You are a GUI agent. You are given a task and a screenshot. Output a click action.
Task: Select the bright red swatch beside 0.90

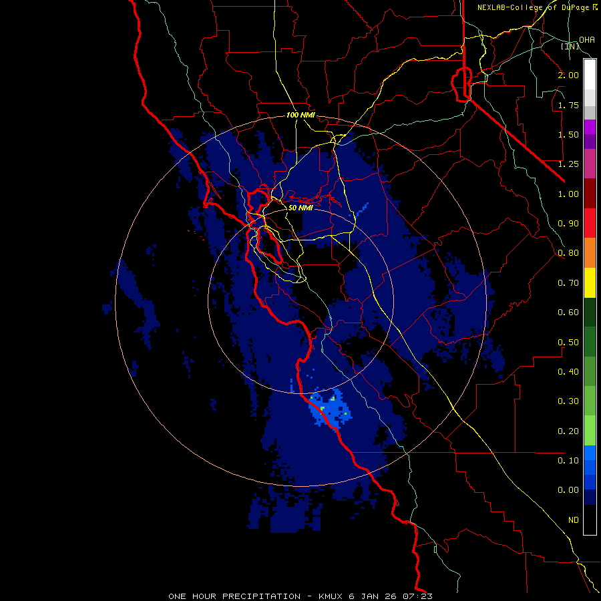590,223
